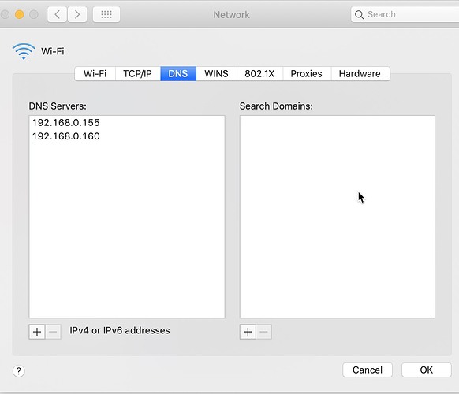459x394 pixels.
Task: Switch to the TCP/IP tab
Action: pos(137,74)
